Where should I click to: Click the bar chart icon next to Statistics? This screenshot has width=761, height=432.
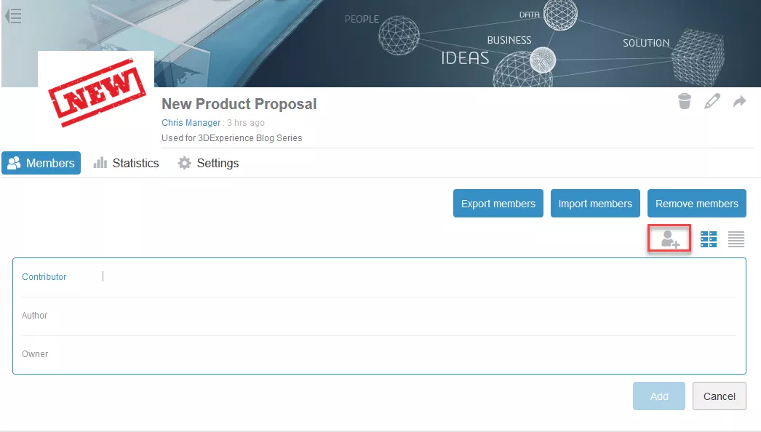coord(100,163)
